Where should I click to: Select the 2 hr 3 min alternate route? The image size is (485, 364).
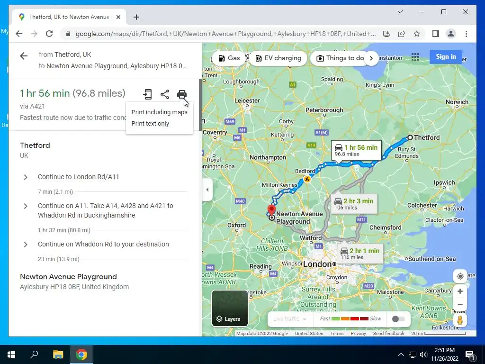354,204
